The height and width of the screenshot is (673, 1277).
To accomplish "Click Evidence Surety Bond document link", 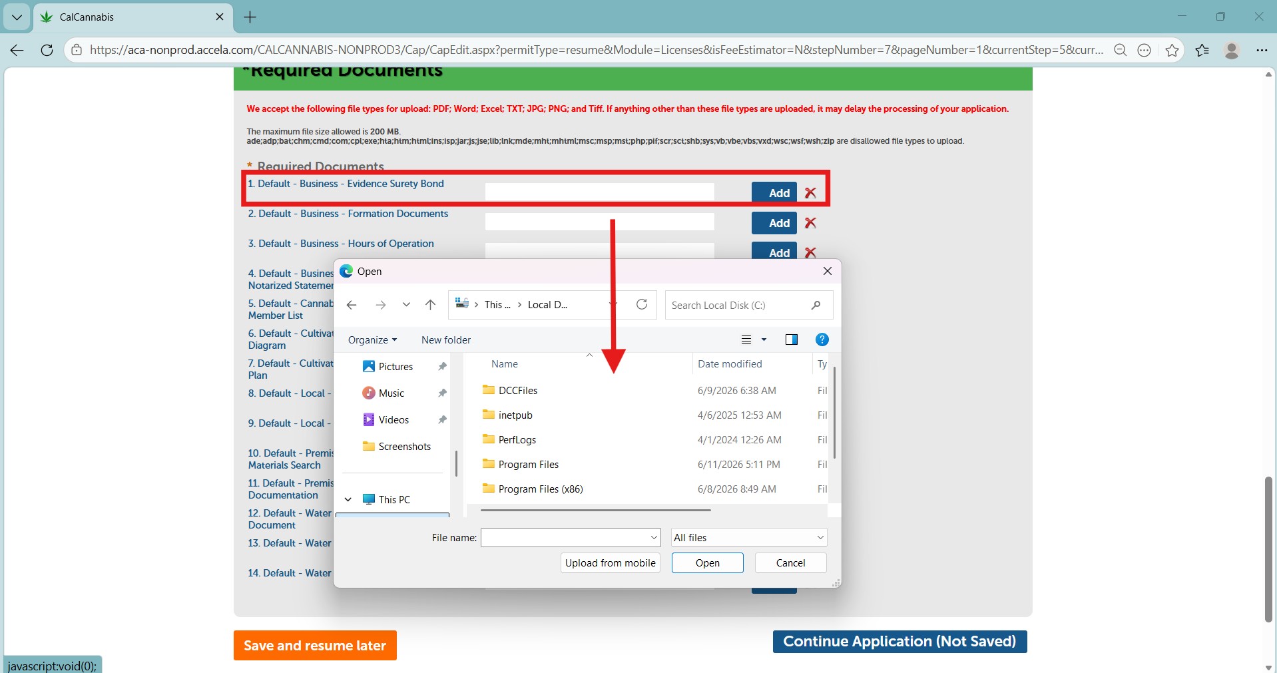I will [x=346, y=184].
